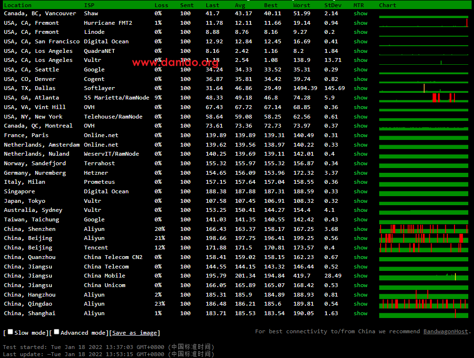Show MTR for Los Angeles Vultr
474x358 pixels.
361,60
